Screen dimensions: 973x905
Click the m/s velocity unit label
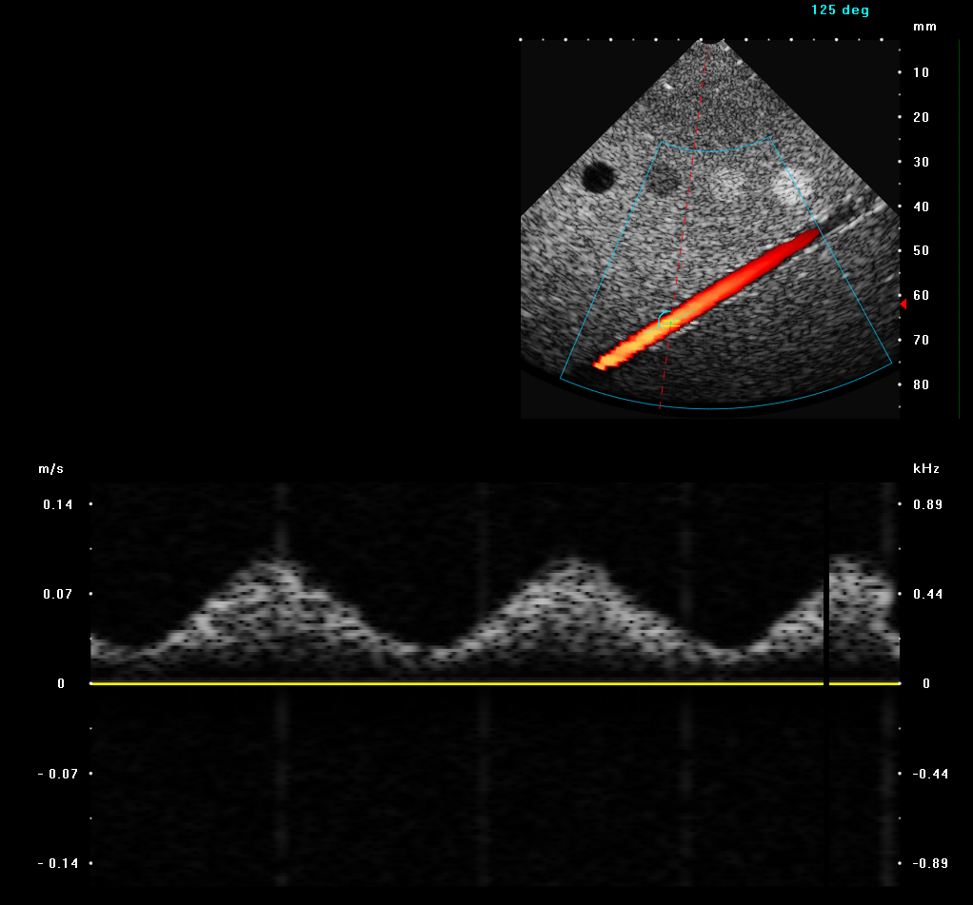click(x=50, y=469)
